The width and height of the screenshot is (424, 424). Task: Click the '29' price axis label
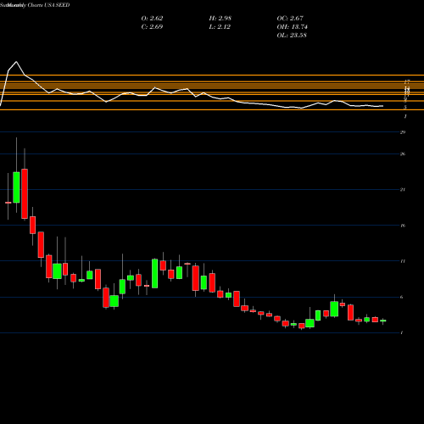tap(403, 132)
